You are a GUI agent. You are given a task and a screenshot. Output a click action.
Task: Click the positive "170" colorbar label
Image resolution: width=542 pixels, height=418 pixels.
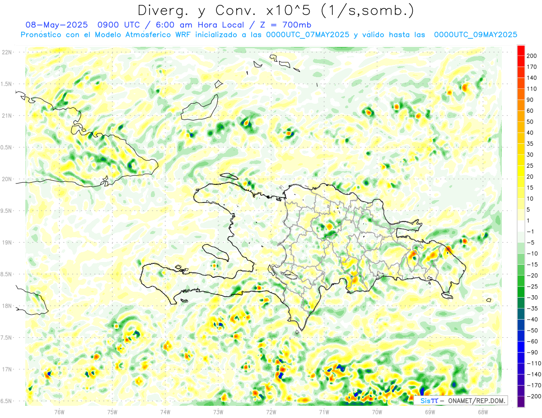tap(532, 67)
